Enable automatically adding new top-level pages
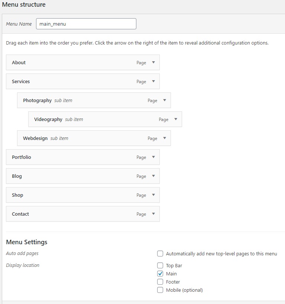 pyautogui.click(x=160, y=254)
